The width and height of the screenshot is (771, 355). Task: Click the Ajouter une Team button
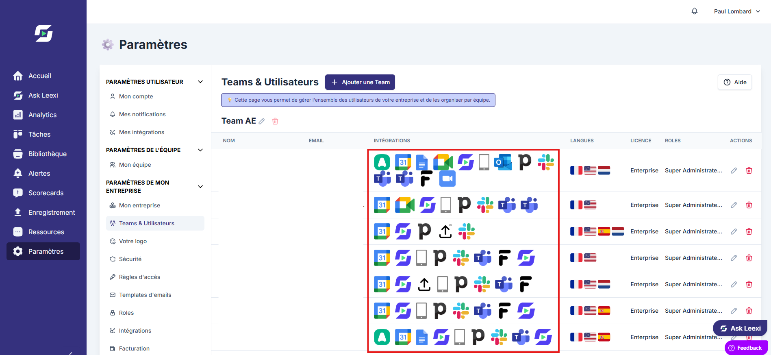[x=360, y=82]
